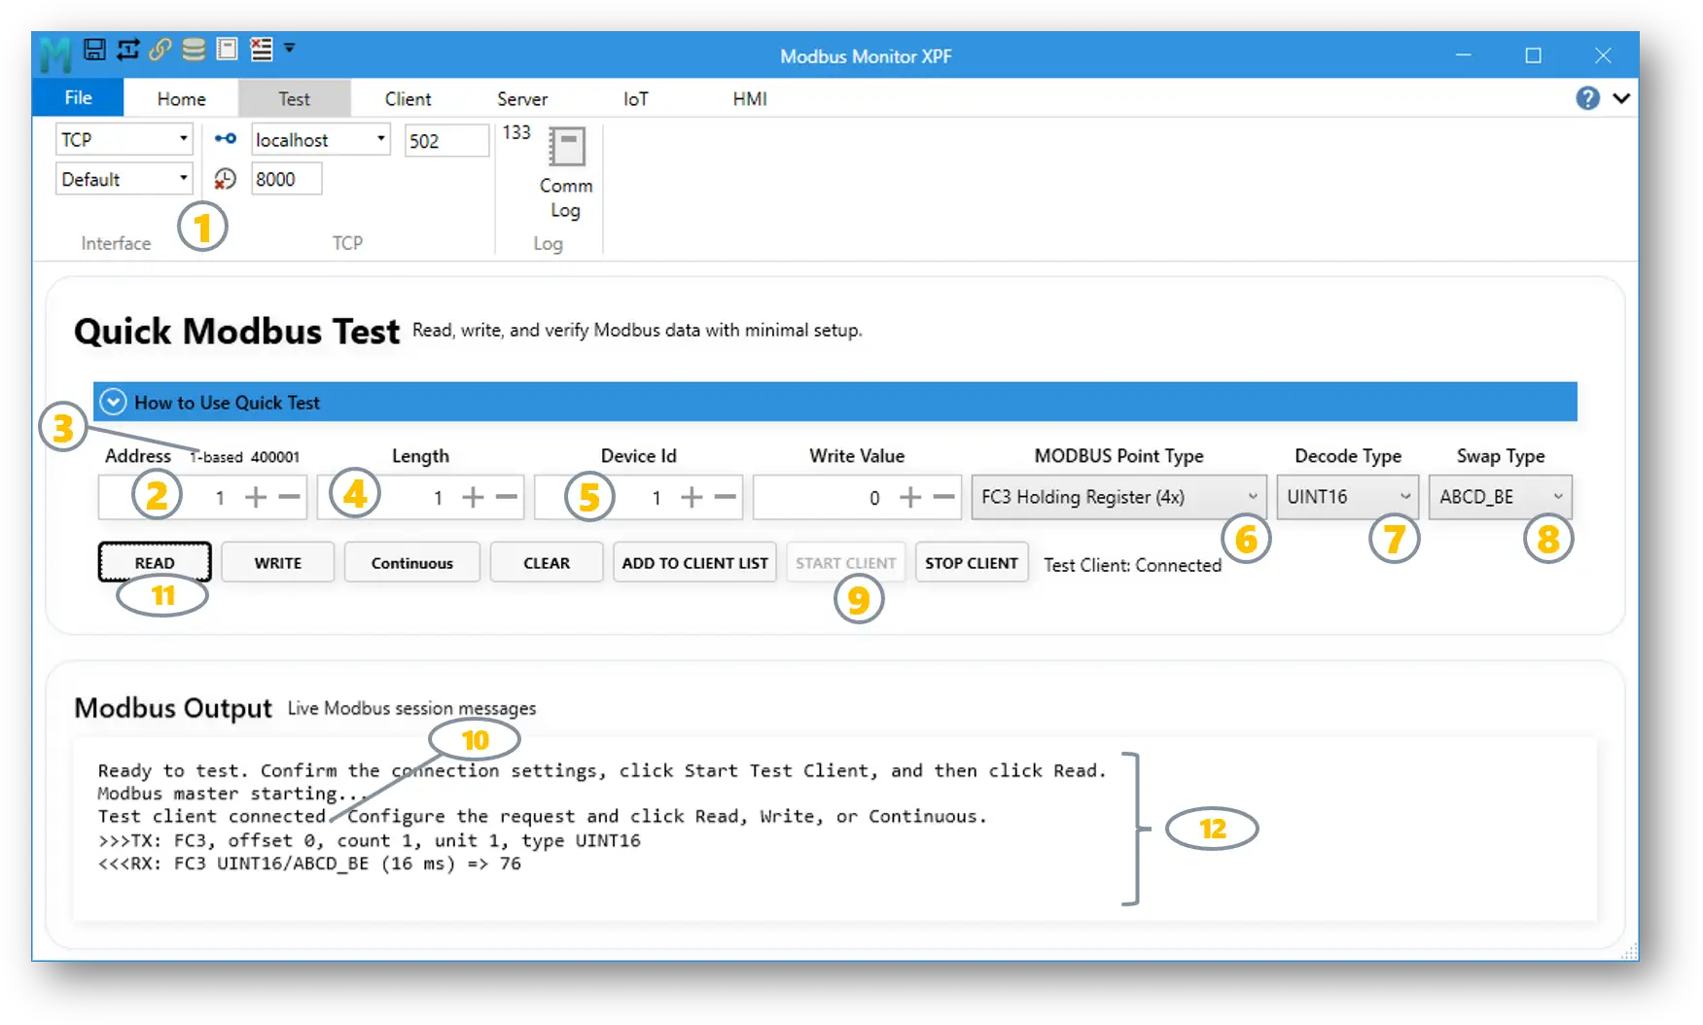Screen dimensions: 1703x1025
Task: Collapse the How to Use Quick Test section
Action: point(114,402)
